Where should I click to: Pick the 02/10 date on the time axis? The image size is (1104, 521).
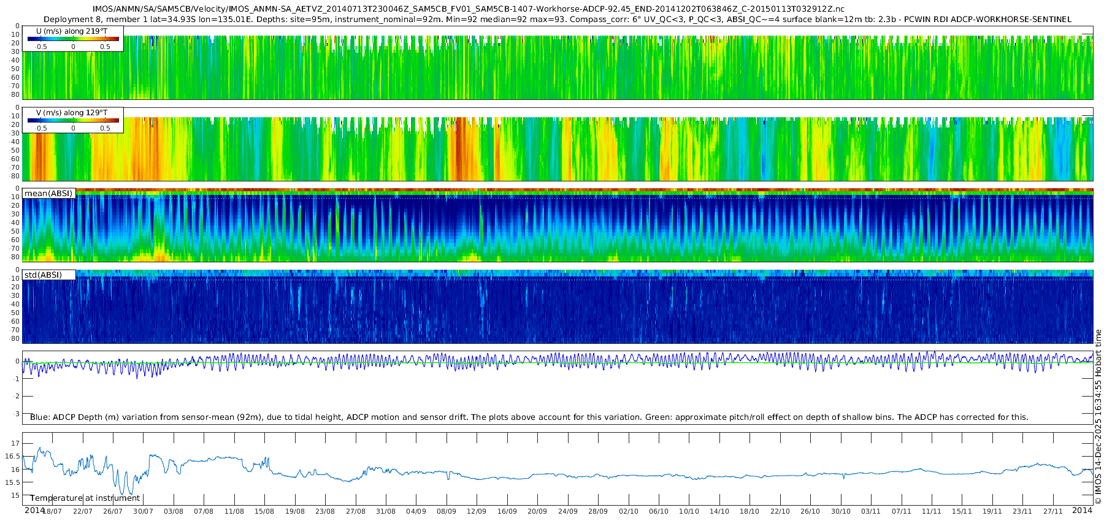click(x=628, y=512)
